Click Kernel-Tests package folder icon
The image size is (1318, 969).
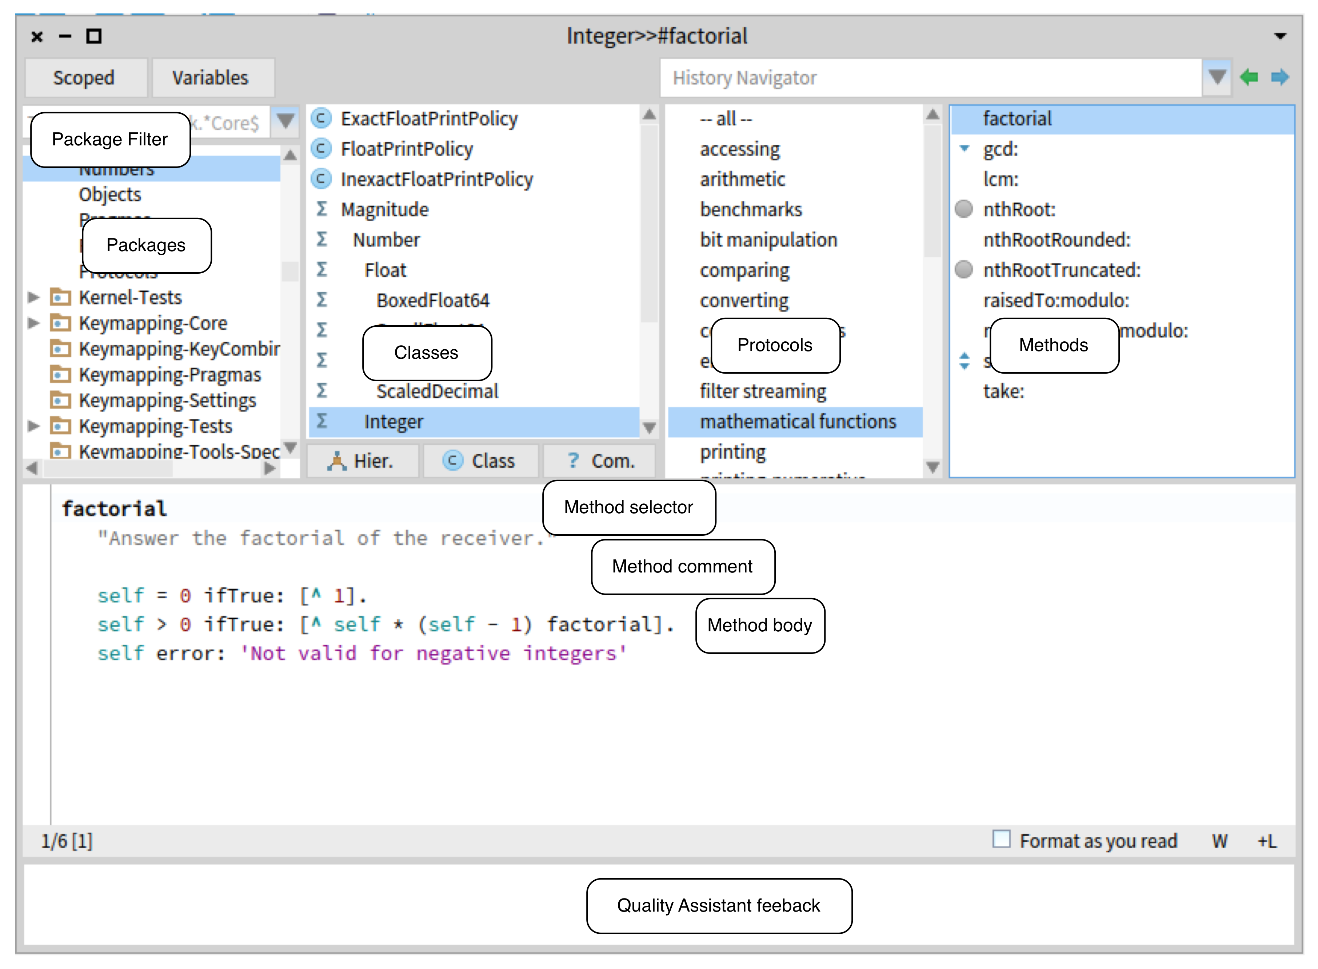60,297
